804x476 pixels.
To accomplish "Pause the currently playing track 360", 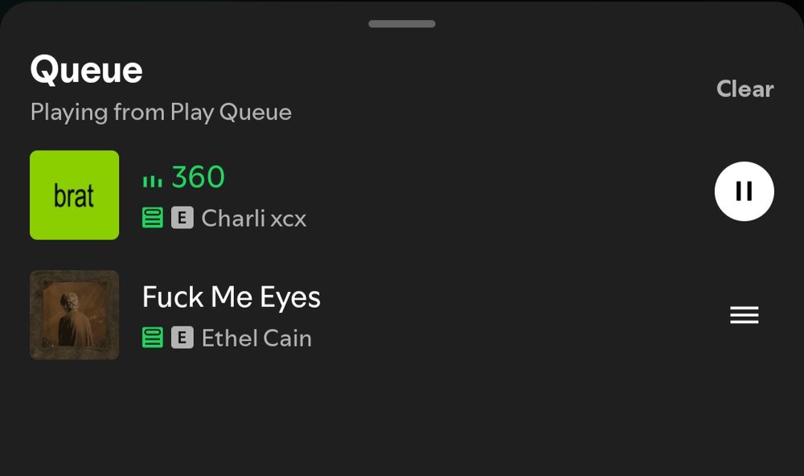I will [x=744, y=191].
